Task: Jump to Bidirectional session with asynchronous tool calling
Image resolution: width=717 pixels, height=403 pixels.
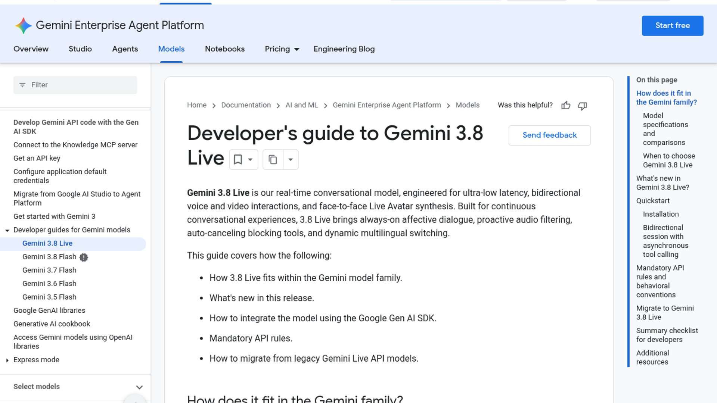Action: [665, 241]
